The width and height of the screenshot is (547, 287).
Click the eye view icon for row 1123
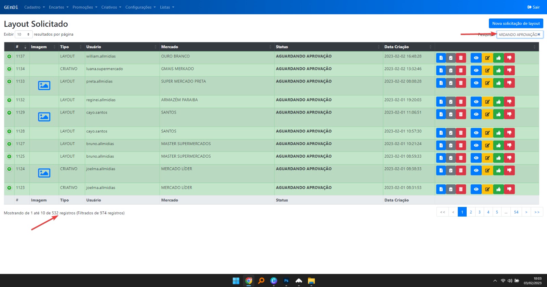[x=476, y=190]
